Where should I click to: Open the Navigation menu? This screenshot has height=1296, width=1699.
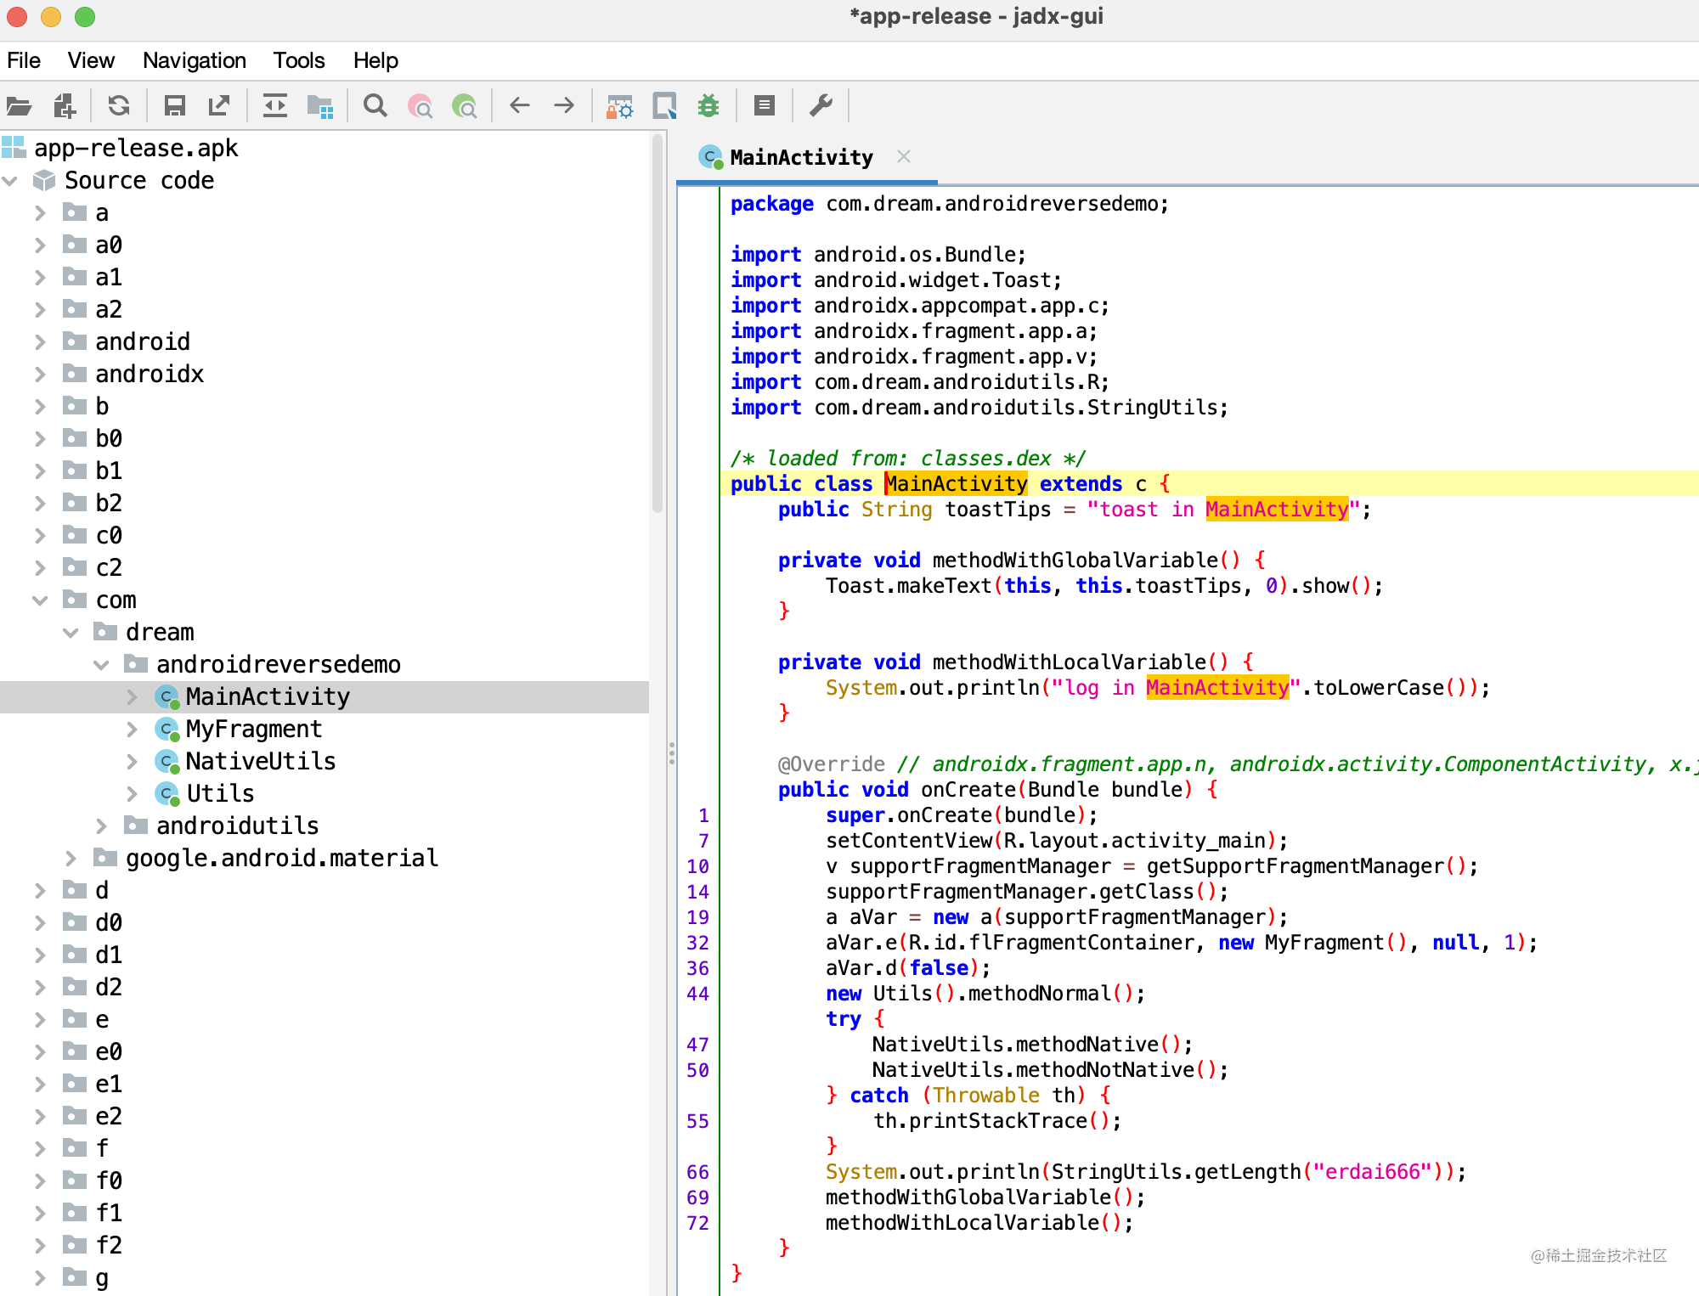pos(194,60)
